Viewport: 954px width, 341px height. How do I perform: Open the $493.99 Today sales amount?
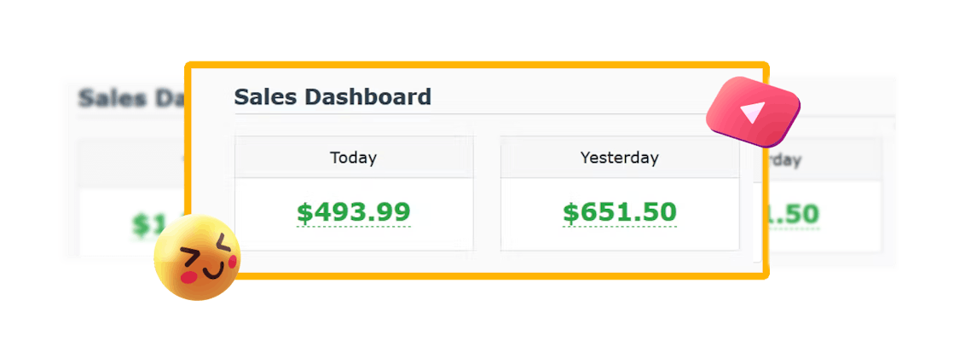pyautogui.click(x=354, y=212)
